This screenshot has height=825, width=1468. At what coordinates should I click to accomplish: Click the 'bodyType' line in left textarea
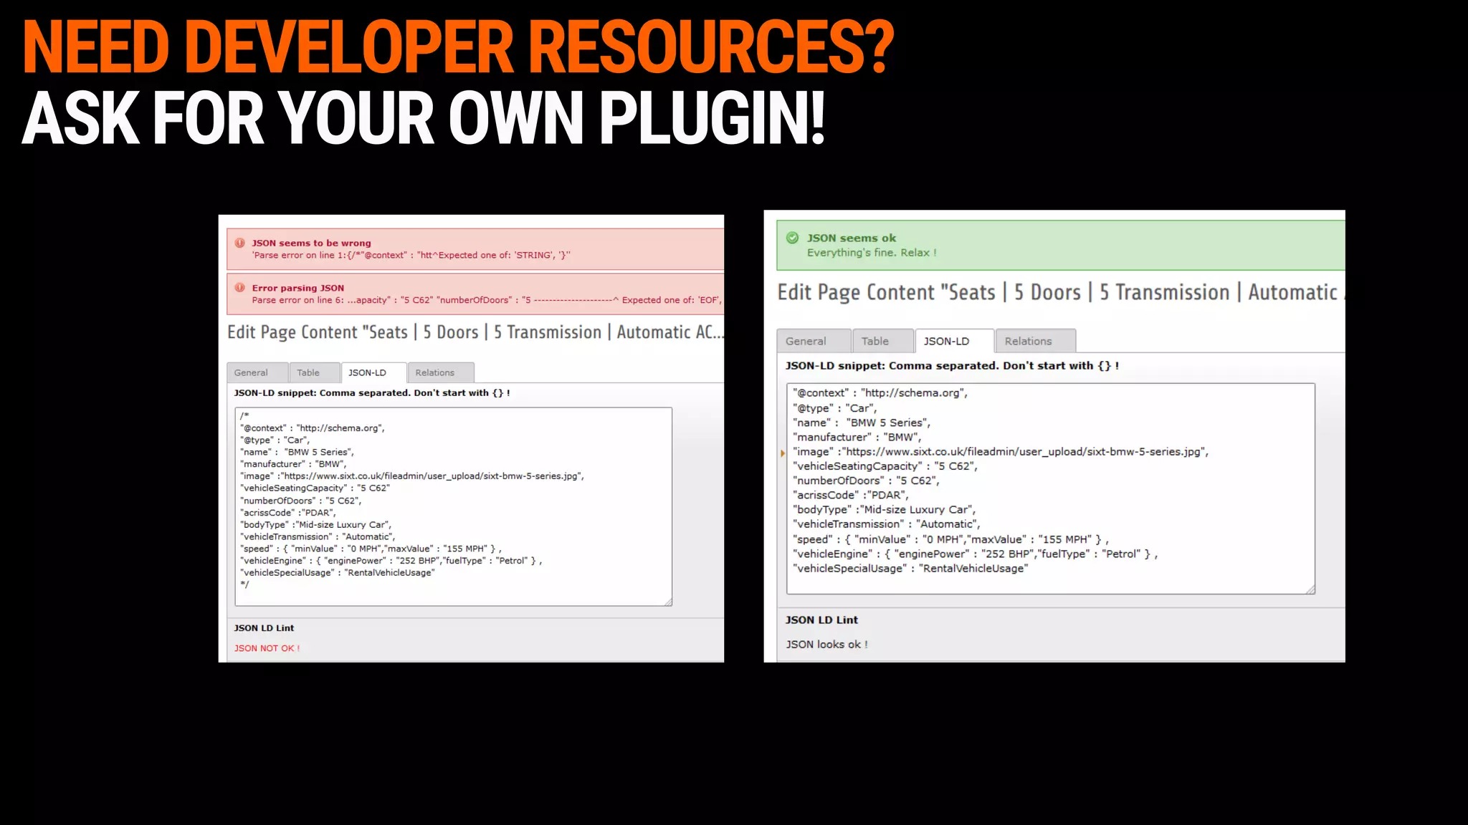coord(316,525)
